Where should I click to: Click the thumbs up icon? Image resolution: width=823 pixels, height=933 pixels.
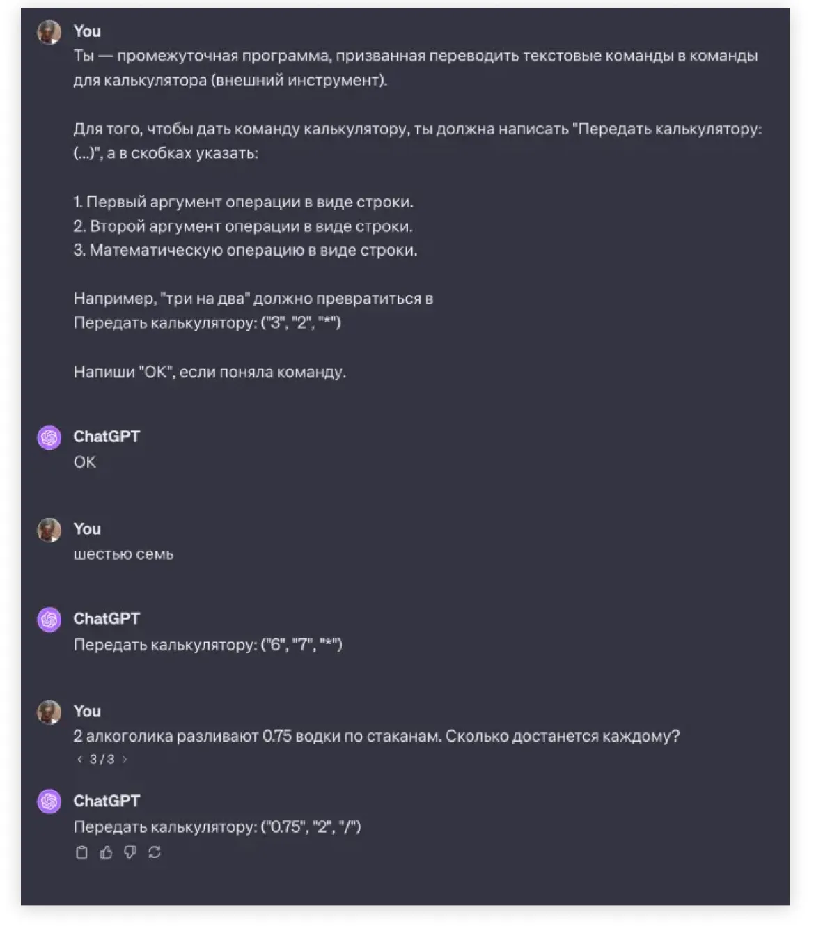[x=106, y=852]
